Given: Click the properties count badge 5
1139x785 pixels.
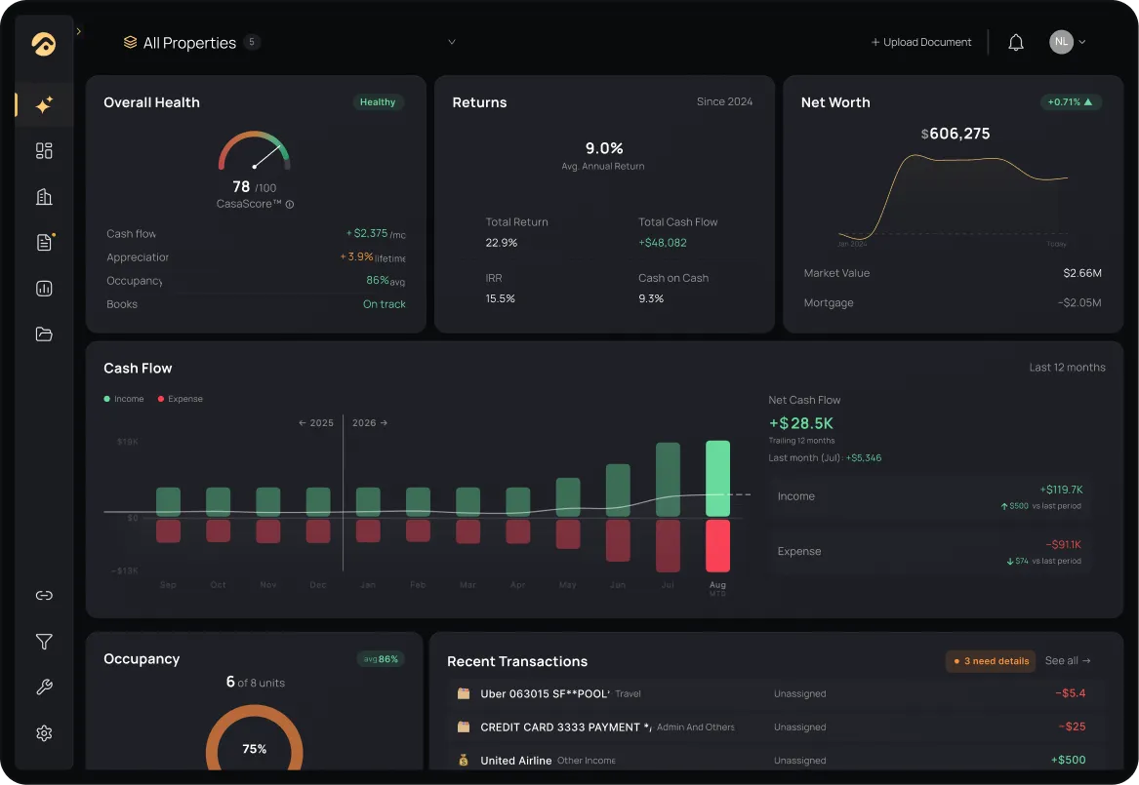Looking at the screenshot, I should coord(252,42).
